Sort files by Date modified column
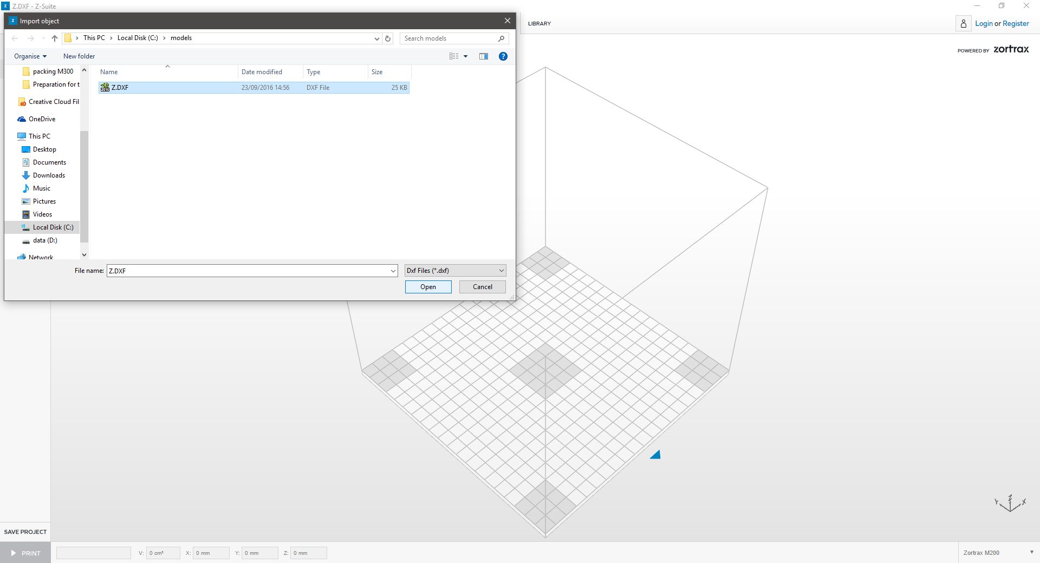1040x563 pixels. click(x=262, y=72)
